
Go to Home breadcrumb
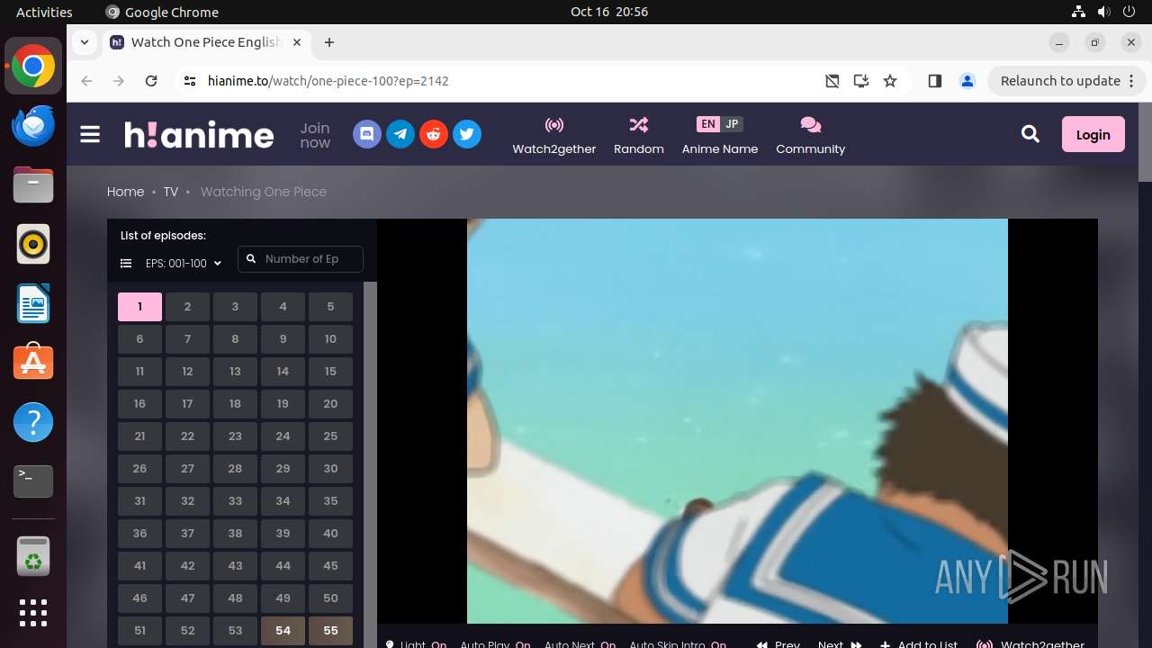(125, 192)
